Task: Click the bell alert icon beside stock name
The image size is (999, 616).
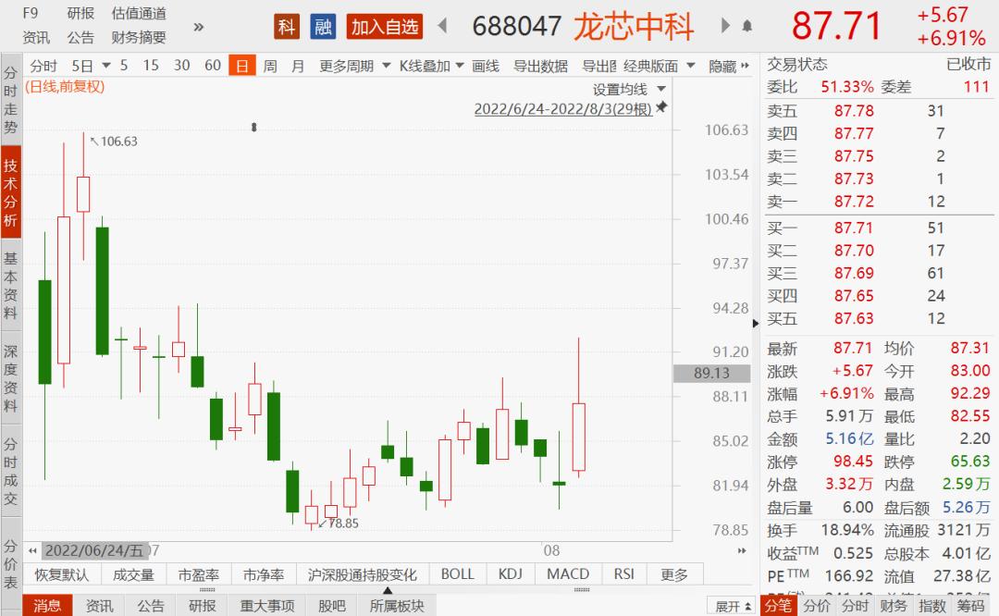Action: [x=746, y=26]
